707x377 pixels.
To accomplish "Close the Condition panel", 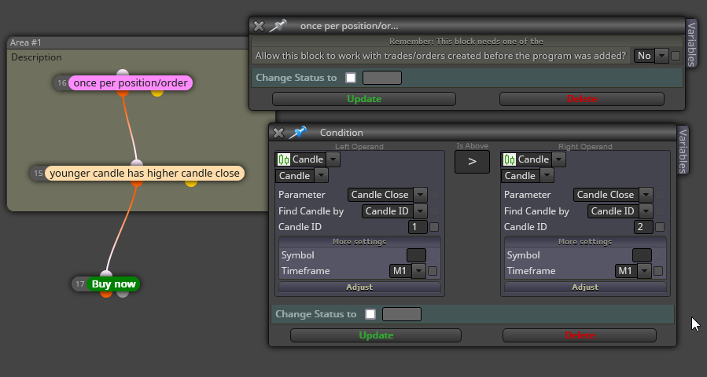I will tap(278, 133).
